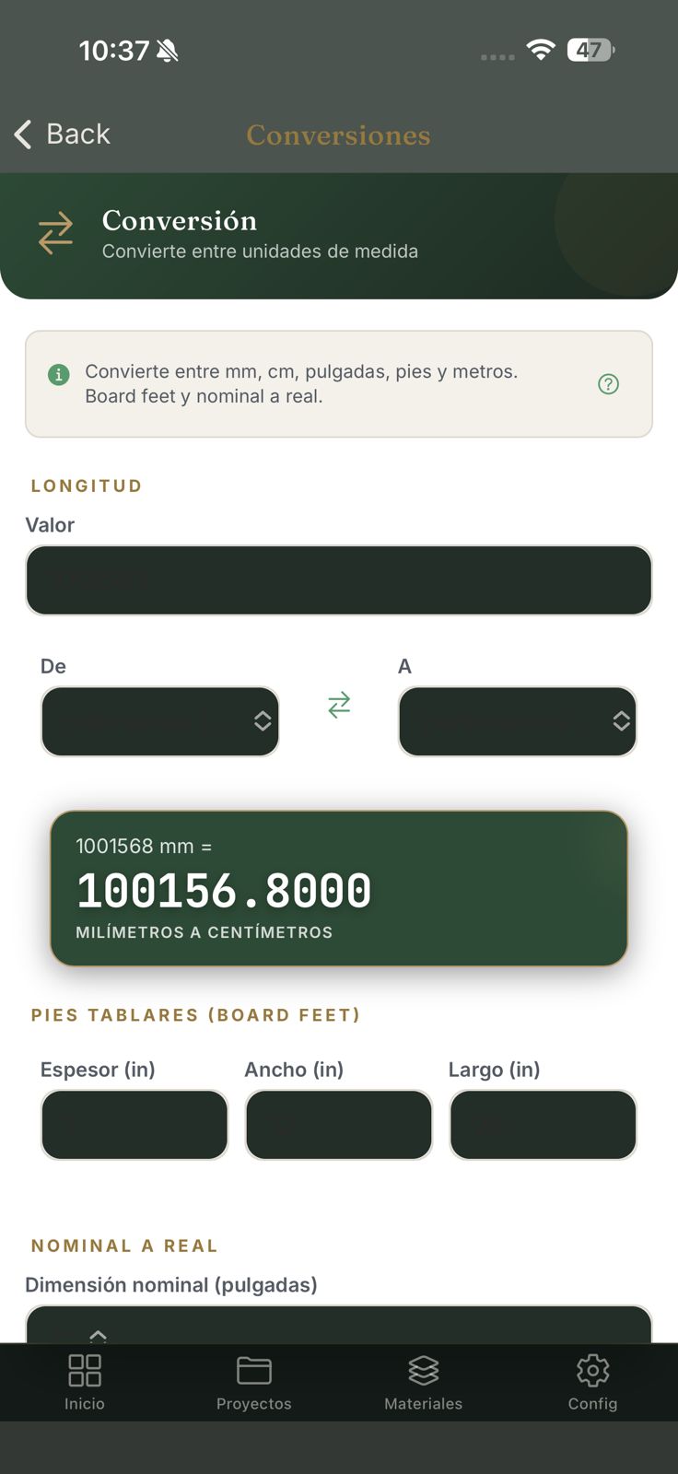Tap the 100156.8000 result card
Viewport: 678px width, 1474px height.
tap(339, 889)
